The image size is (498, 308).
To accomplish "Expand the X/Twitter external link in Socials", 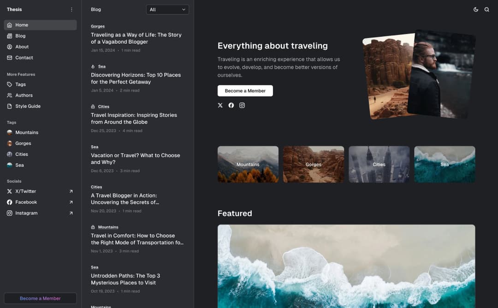I will pos(71,191).
